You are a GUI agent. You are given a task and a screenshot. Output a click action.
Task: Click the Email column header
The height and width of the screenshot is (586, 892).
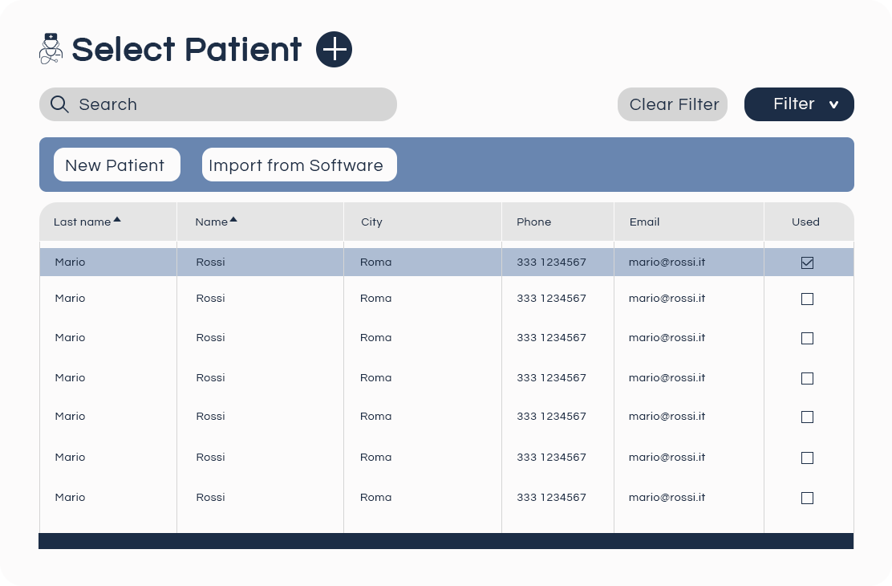pos(644,222)
